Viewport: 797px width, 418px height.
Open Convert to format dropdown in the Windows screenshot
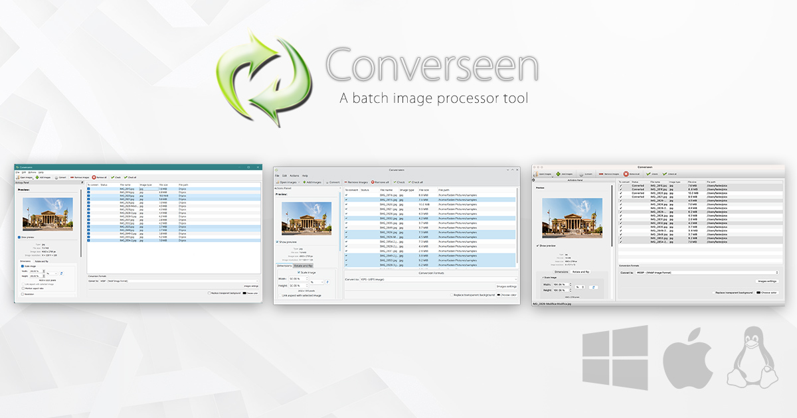click(x=179, y=281)
